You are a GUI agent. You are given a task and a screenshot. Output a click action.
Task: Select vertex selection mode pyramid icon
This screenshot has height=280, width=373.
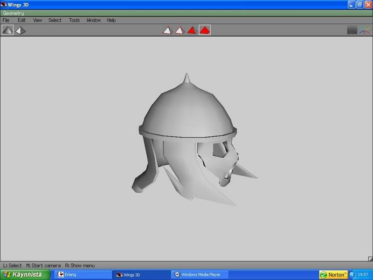167,30
